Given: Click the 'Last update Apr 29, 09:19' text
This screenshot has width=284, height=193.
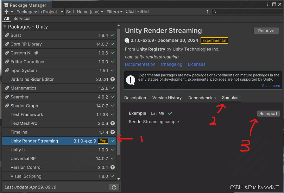Looking at the screenshot, I should pos(30,187).
